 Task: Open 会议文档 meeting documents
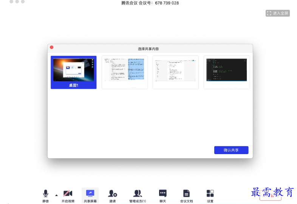coord(186,196)
